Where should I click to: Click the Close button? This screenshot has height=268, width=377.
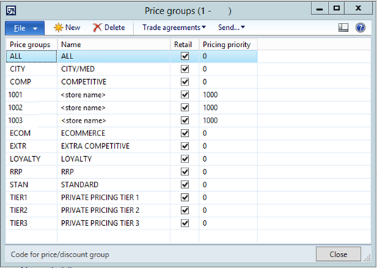(339, 254)
